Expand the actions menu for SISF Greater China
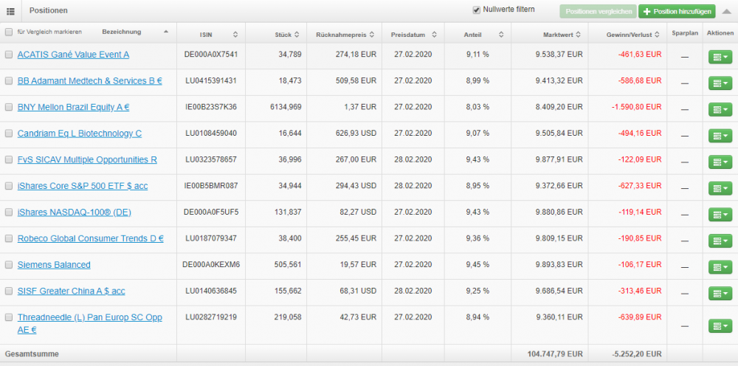Screen dimensions: 738x366 click(719, 294)
